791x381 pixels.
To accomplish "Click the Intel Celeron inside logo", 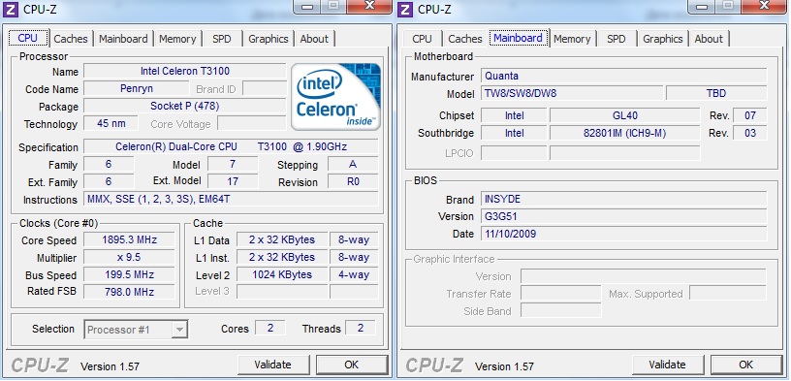I will click(336, 96).
